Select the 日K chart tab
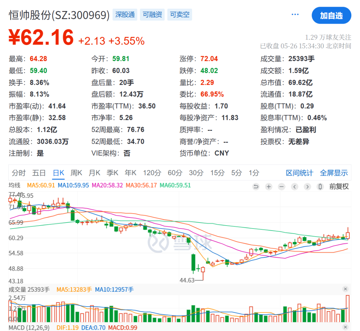360x331 pixels. (58, 173)
